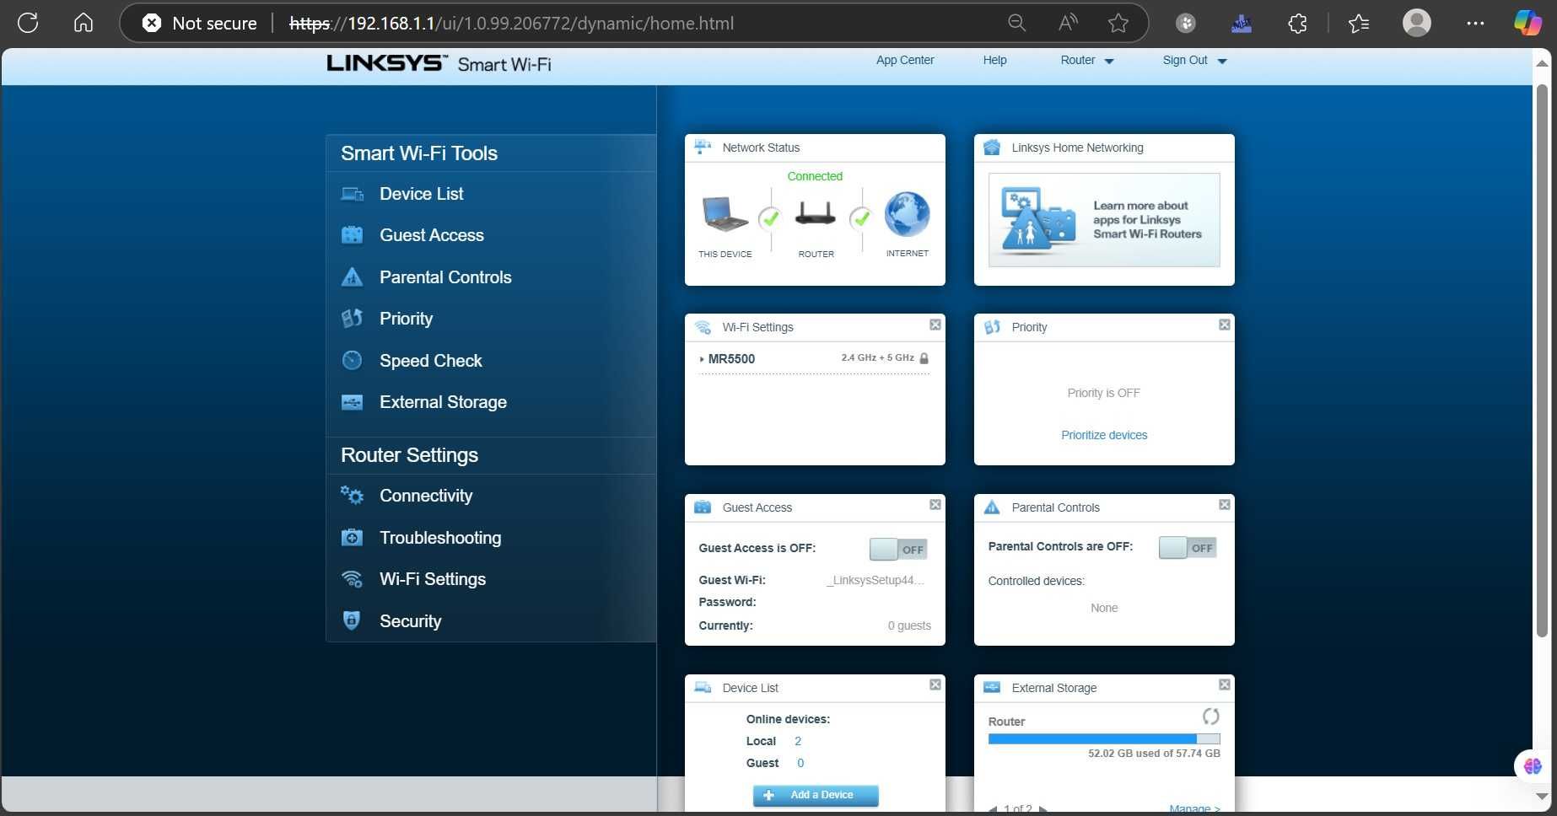This screenshot has width=1557, height=816.
Task: Open the browser profile account icon
Action: (x=1417, y=23)
